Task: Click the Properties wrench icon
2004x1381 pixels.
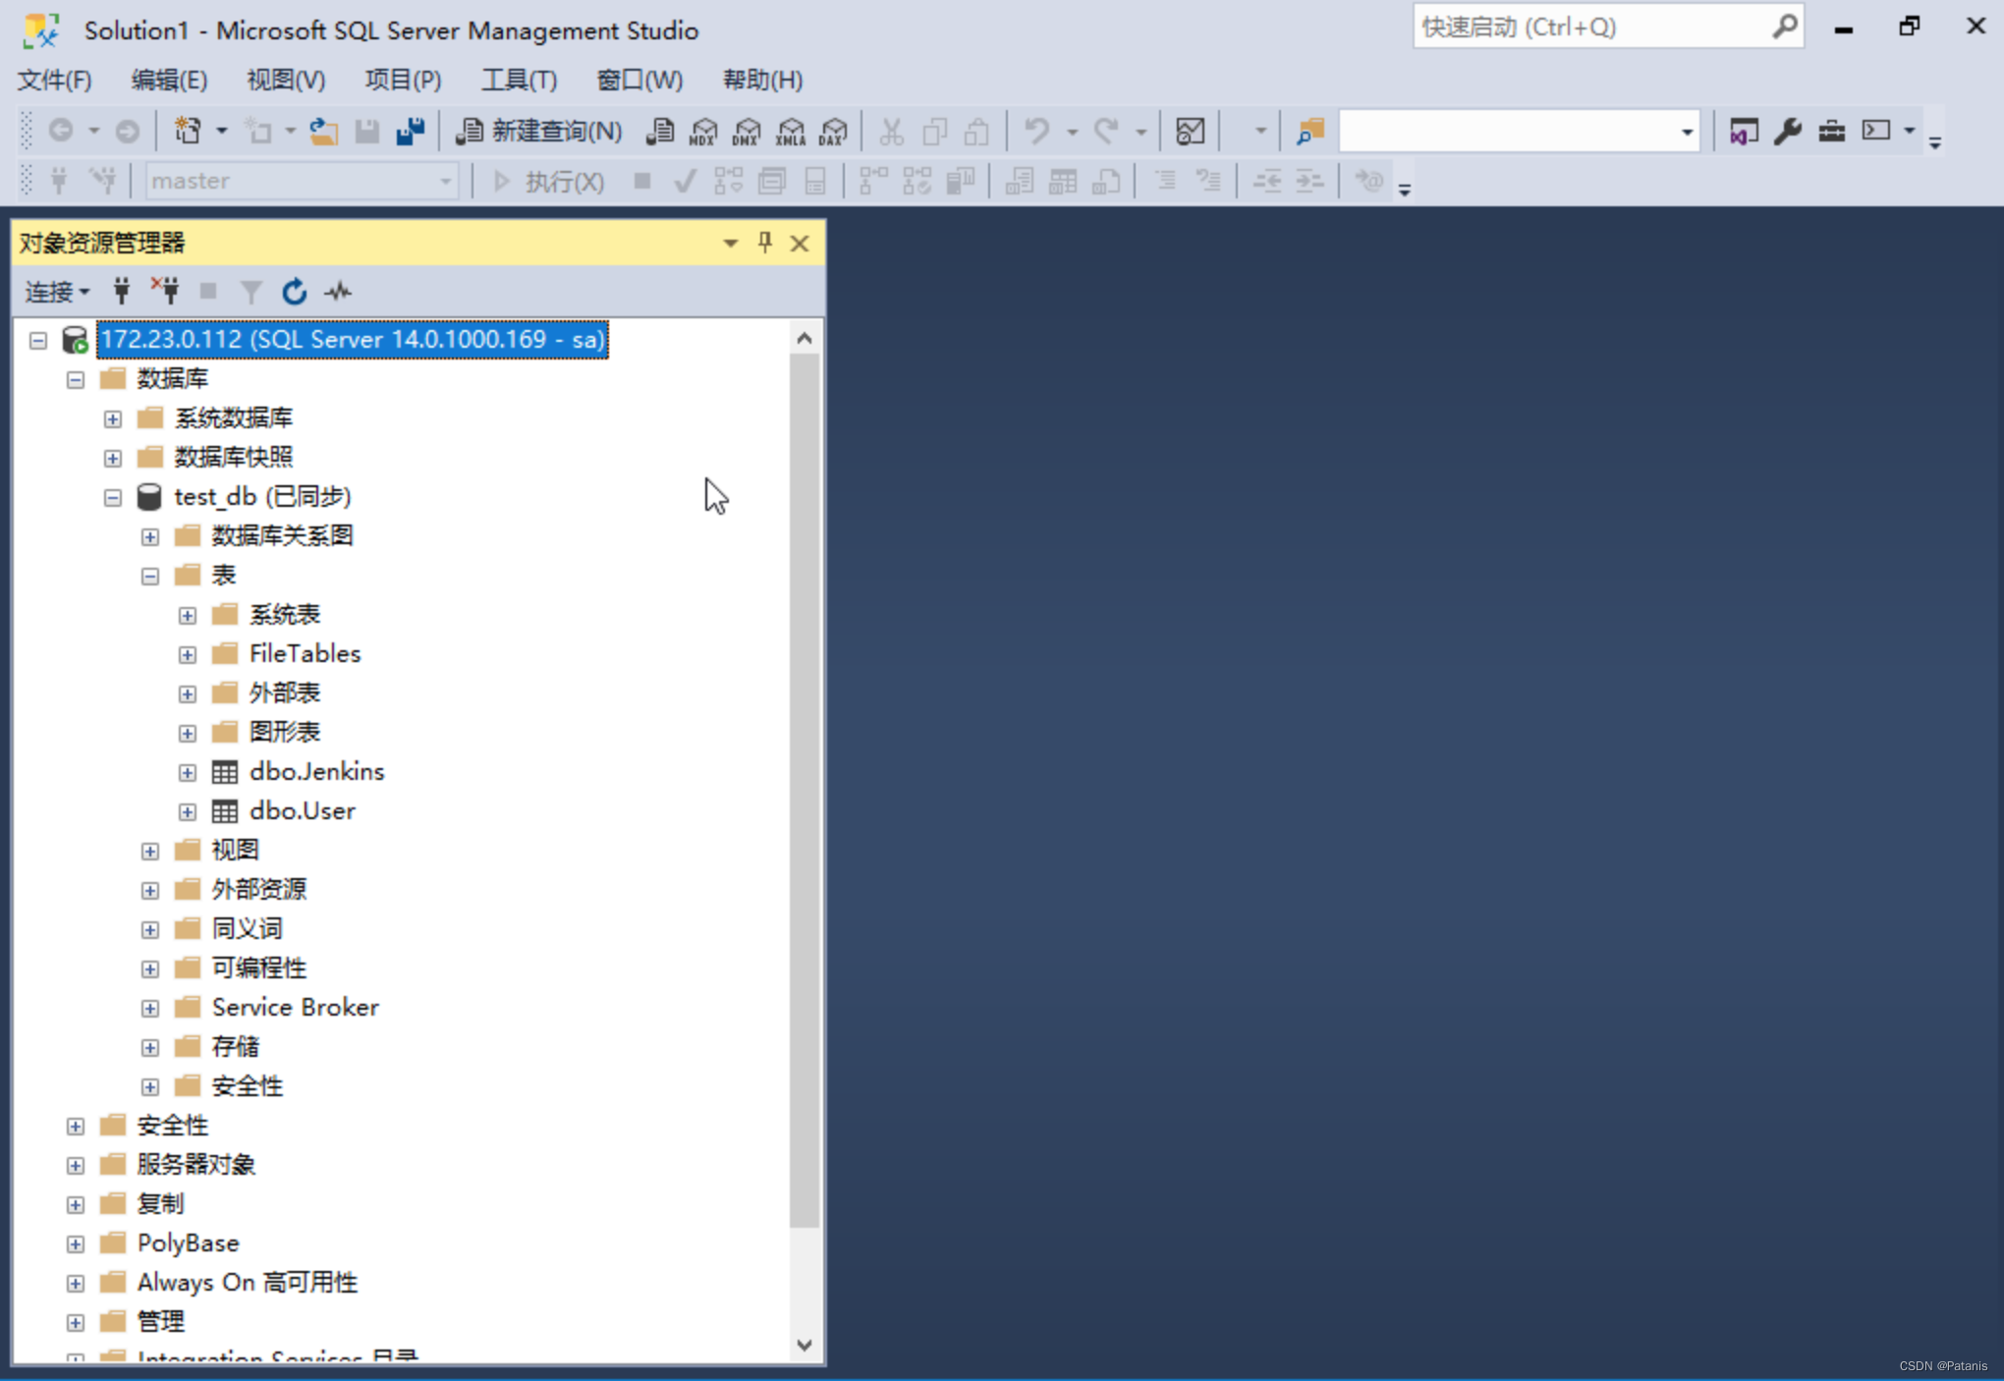Action: (x=1787, y=131)
